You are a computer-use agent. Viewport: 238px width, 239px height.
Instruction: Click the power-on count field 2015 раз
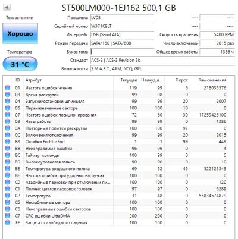click(x=217, y=43)
